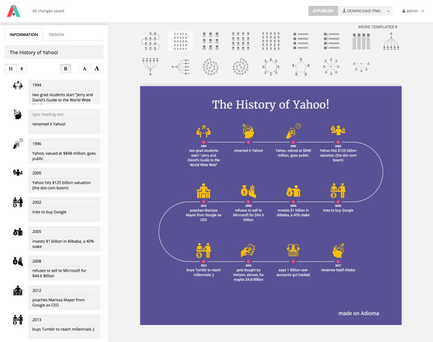Click the Adioma logo icon

click(14, 11)
